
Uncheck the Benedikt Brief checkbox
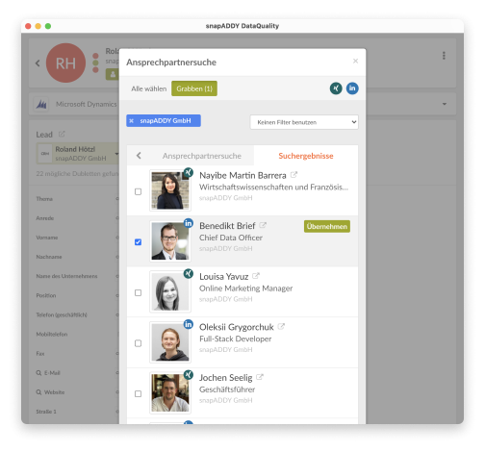point(138,242)
